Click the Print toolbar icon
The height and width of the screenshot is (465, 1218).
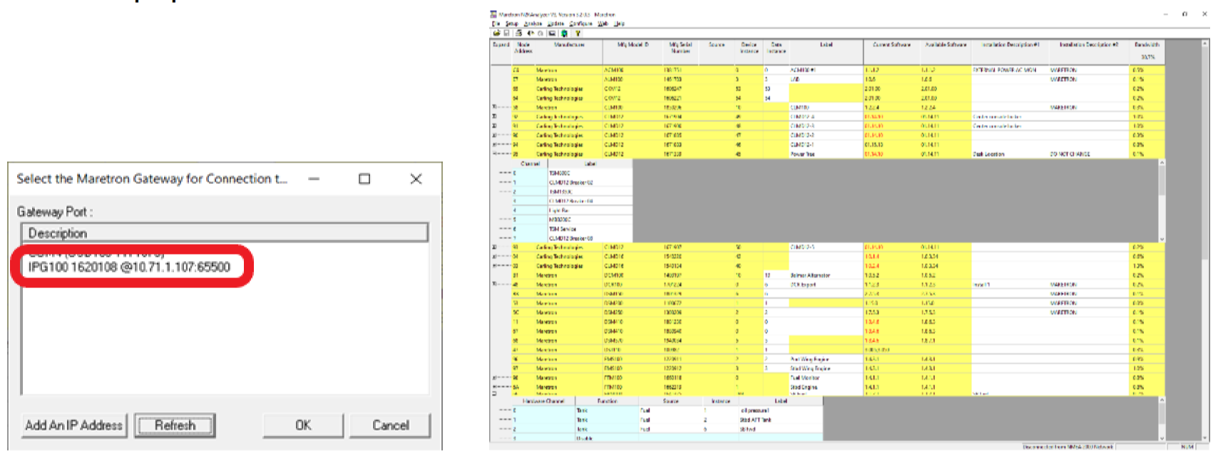(x=518, y=33)
